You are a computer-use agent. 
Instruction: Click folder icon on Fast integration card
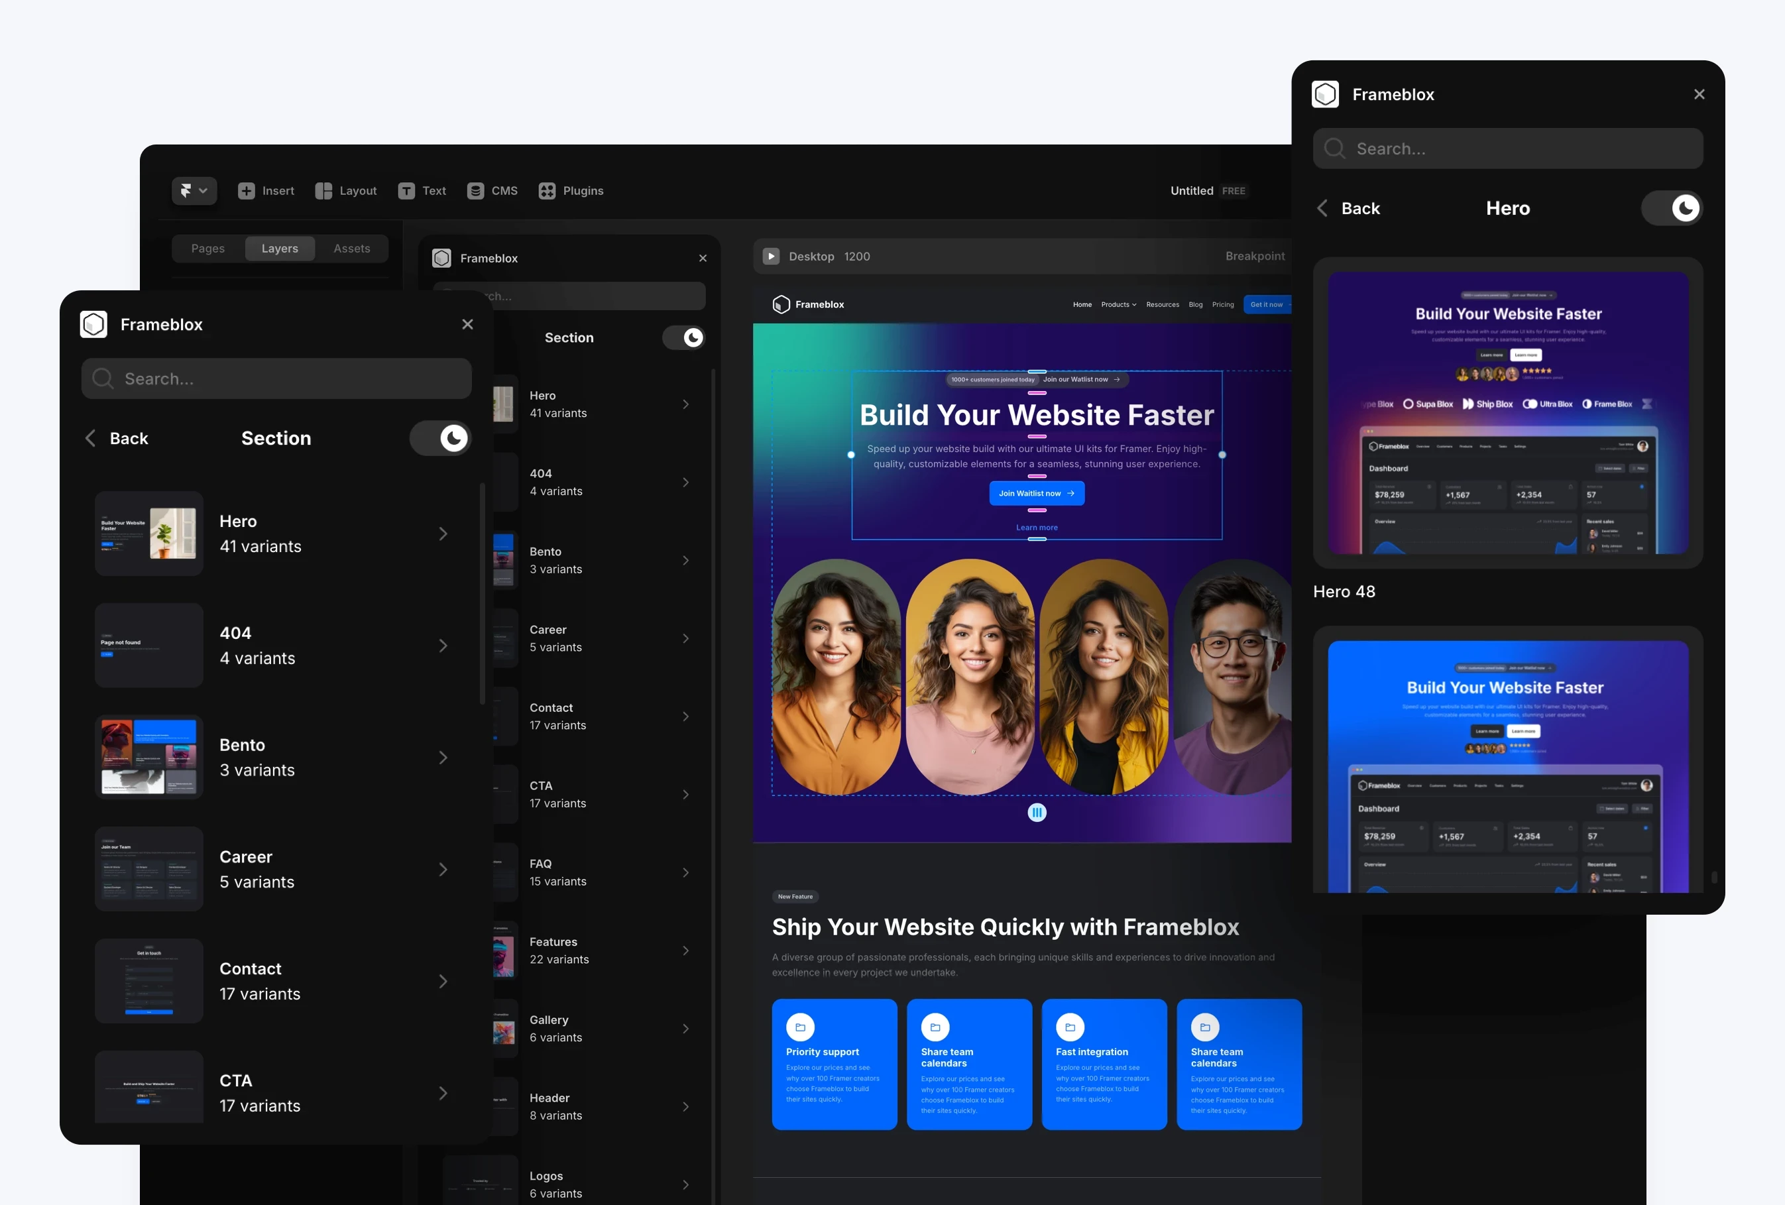tap(1070, 1027)
